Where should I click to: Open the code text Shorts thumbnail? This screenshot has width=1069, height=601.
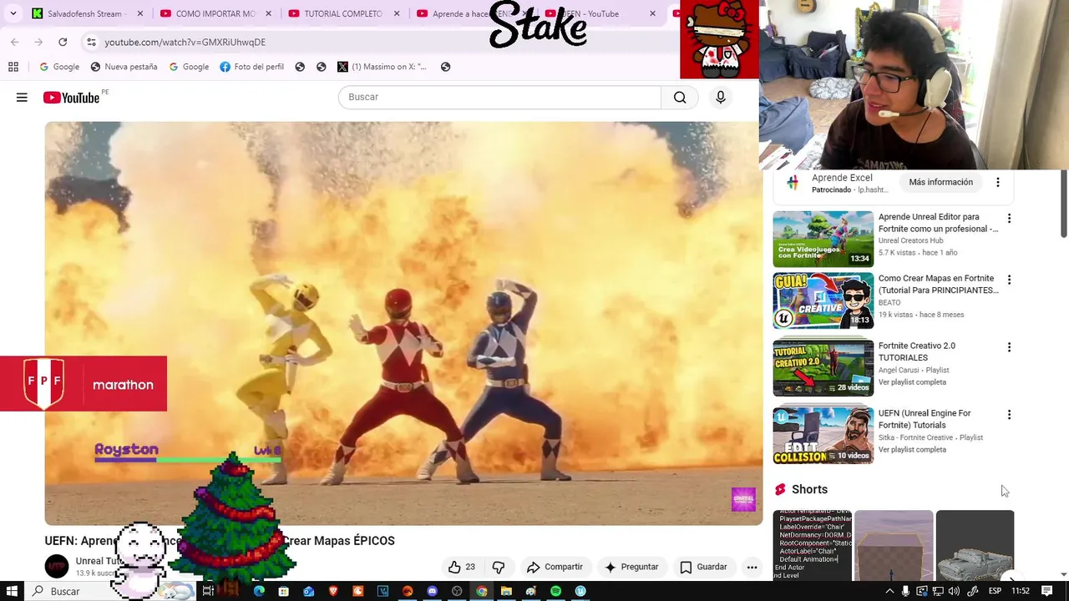click(x=812, y=546)
